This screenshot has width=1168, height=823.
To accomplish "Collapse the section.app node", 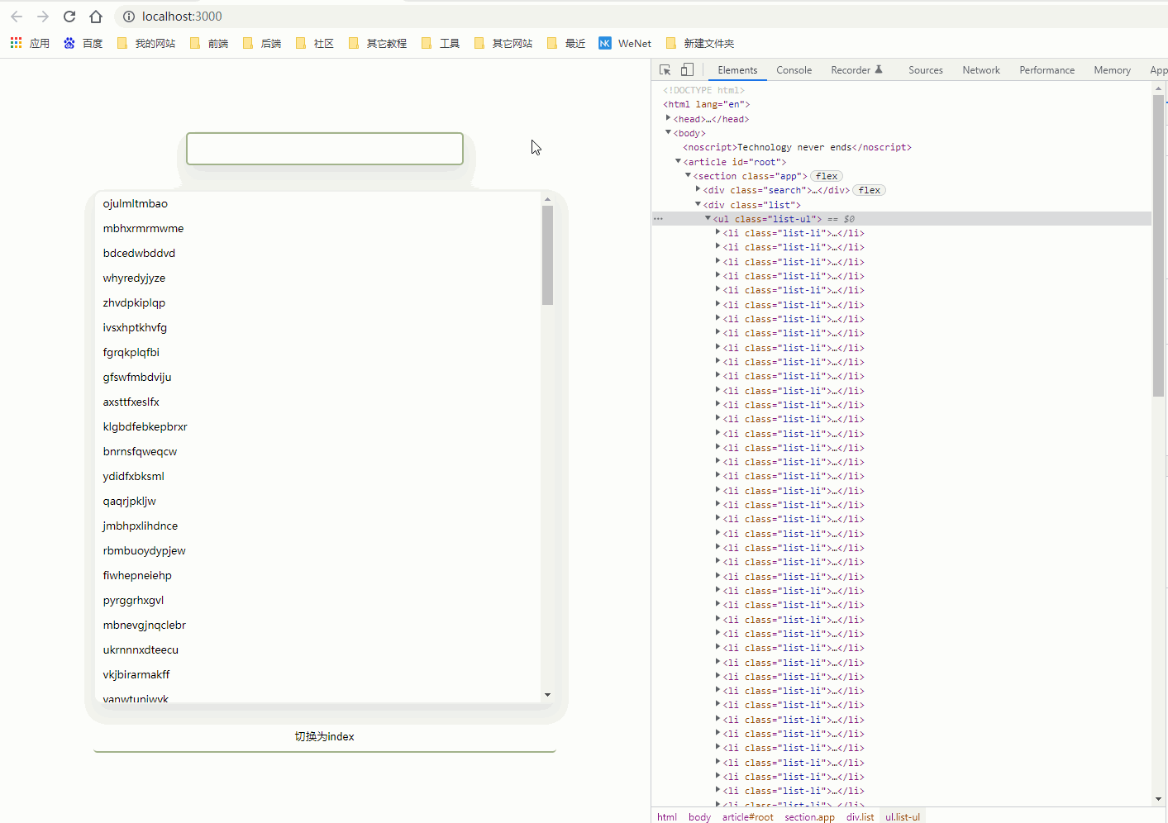I will [x=688, y=175].
